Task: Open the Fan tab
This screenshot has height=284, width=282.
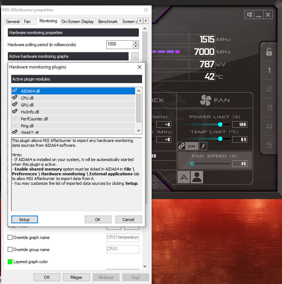Action: tap(27, 22)
